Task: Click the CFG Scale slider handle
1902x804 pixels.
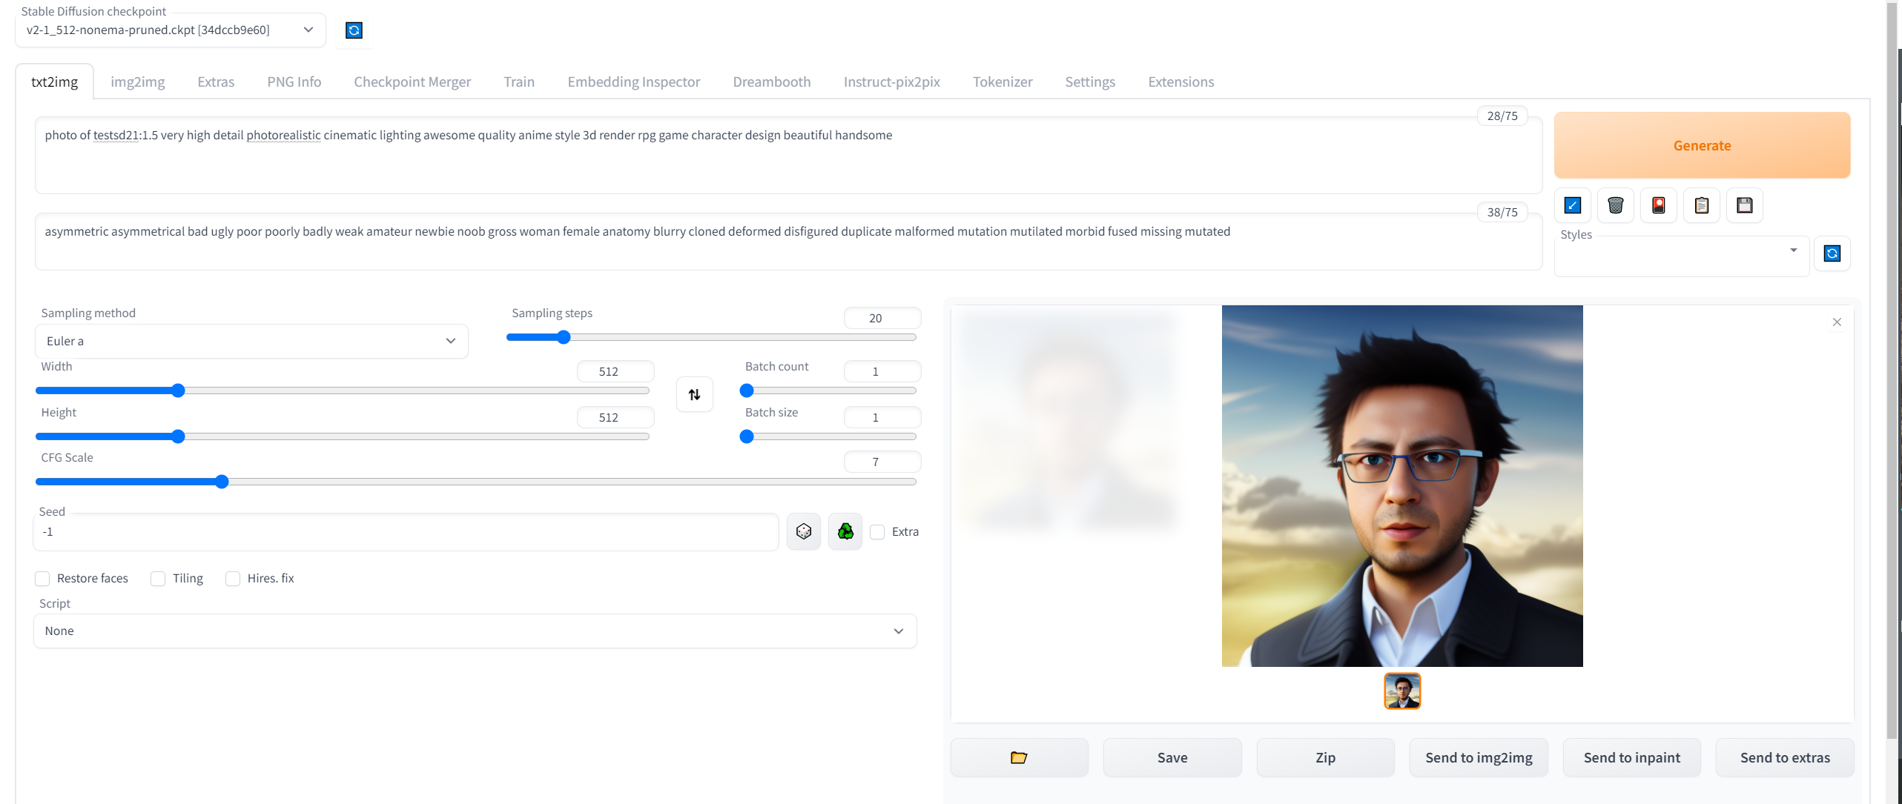Action: pyautogui.click(x=222, y=482)
